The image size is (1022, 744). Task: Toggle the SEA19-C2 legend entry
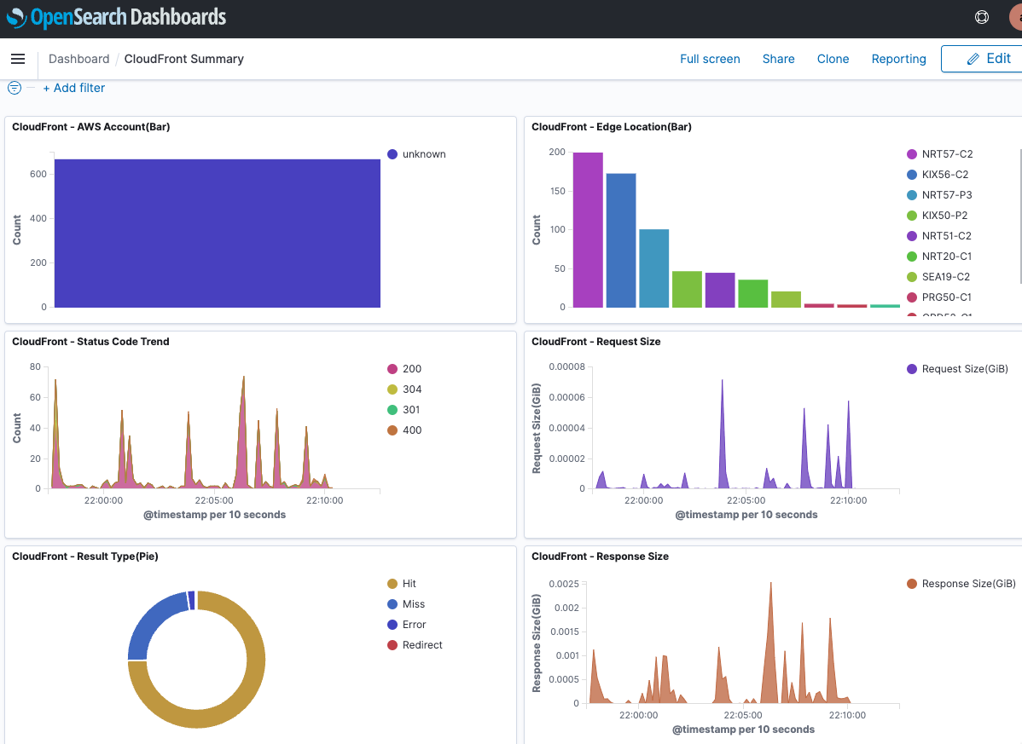tap(938, 277)
